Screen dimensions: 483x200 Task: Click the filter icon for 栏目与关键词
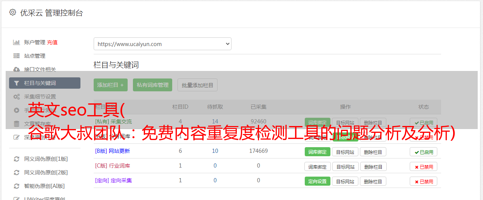[17, 83]
